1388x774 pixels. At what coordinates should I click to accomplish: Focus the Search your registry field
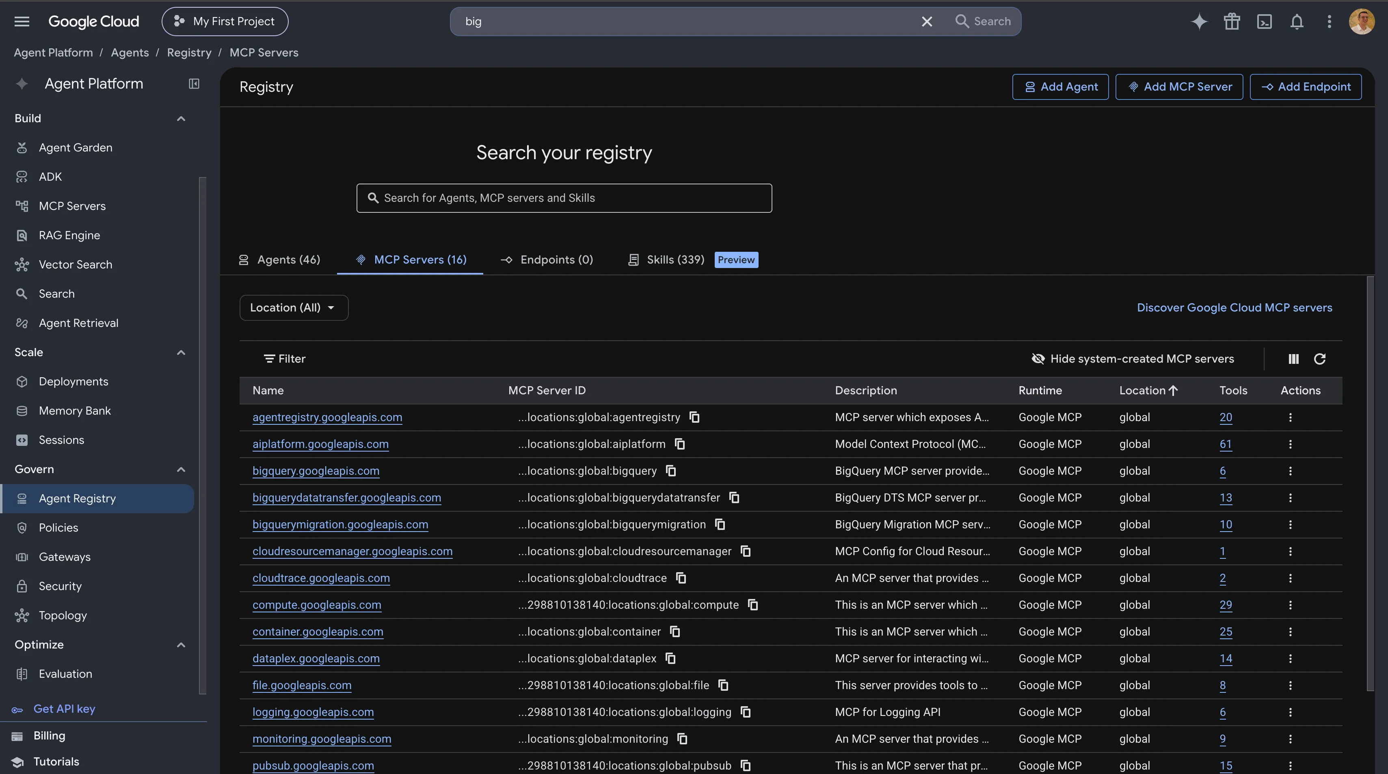[564, 198]
